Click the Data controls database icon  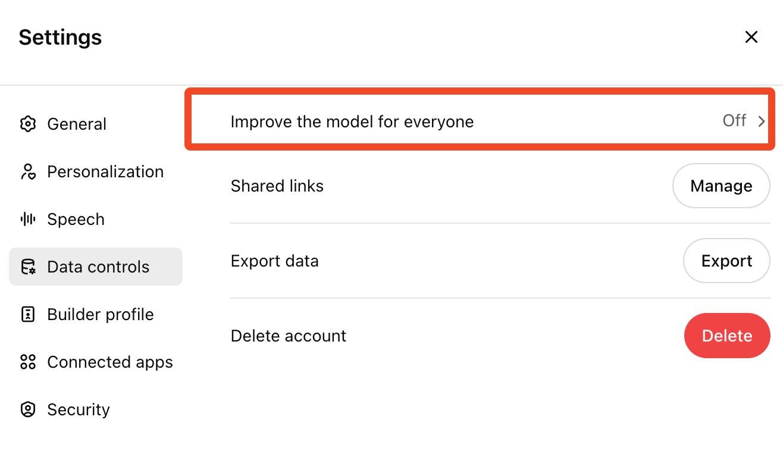pyautogui.click(x=28, y=267)
